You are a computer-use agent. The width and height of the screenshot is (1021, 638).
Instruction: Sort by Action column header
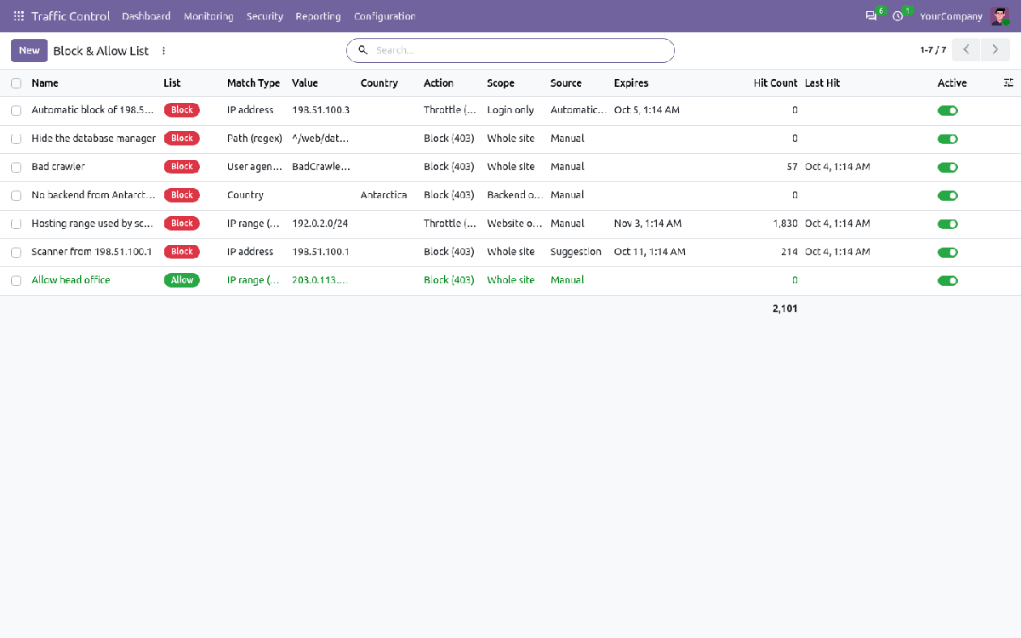(439, 83)
